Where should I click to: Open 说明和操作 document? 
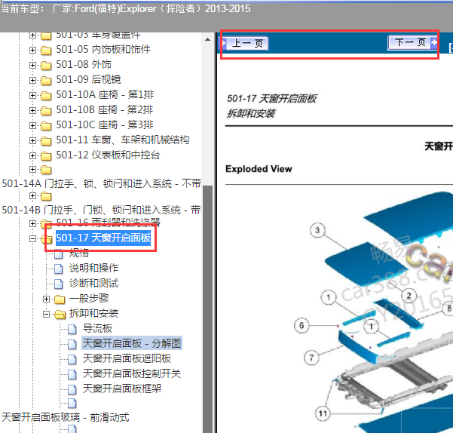(x=93, y=268)
